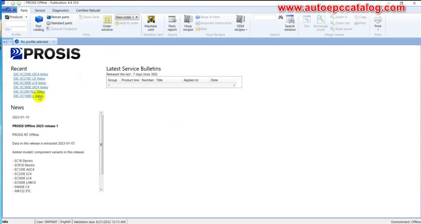Switch to the Parts ribbon tab
421x224 pixels.
[24, 10]
